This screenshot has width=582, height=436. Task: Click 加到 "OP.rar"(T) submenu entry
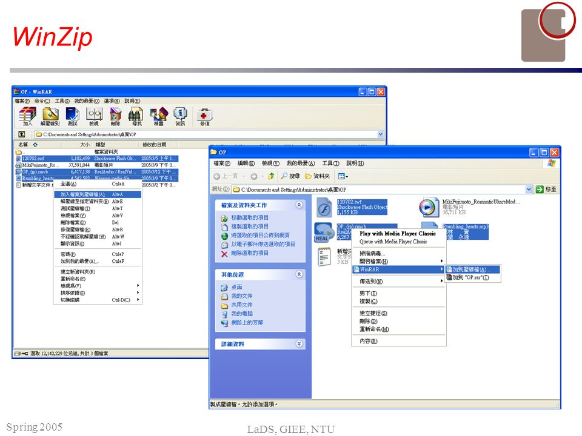[x=472, y=277]
